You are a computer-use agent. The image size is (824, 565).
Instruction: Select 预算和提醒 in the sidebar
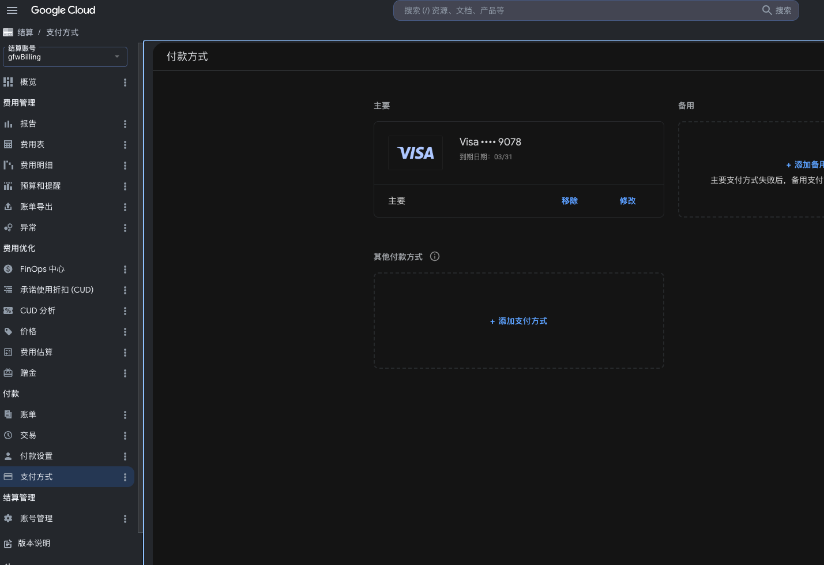pyautogui.click(x=40, y=186)
